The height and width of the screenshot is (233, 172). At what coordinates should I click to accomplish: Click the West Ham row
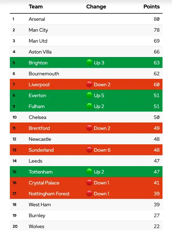pos(86,204)
